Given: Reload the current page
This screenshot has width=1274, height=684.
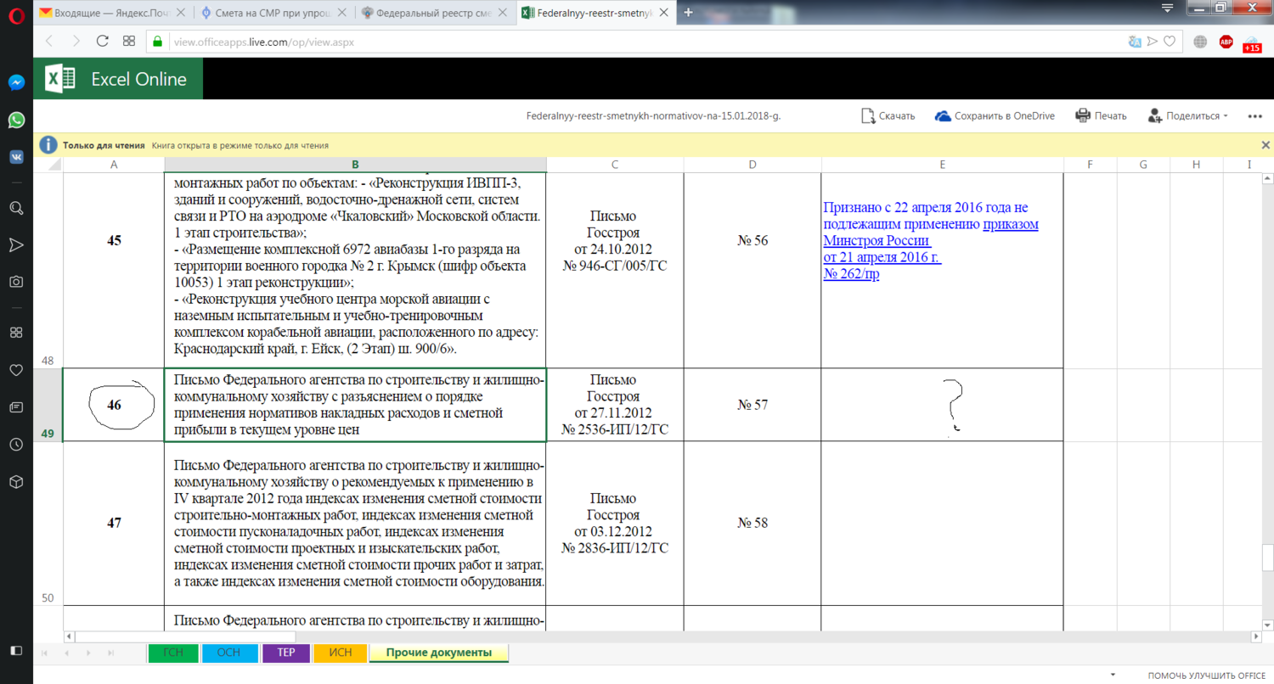Looking at the screenshot, I should [x=103, y=41].
